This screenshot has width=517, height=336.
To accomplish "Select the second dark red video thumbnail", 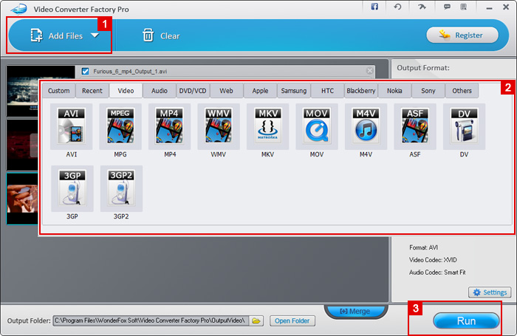I will (x=22, y=145).
